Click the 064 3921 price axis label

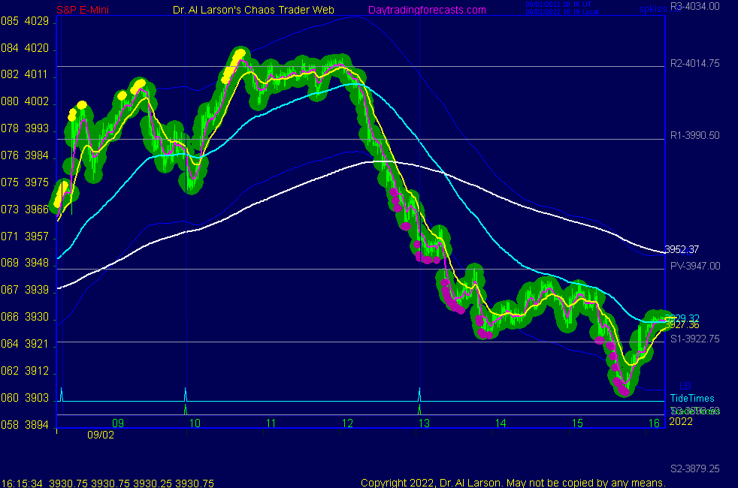click(x=25, y=344)
